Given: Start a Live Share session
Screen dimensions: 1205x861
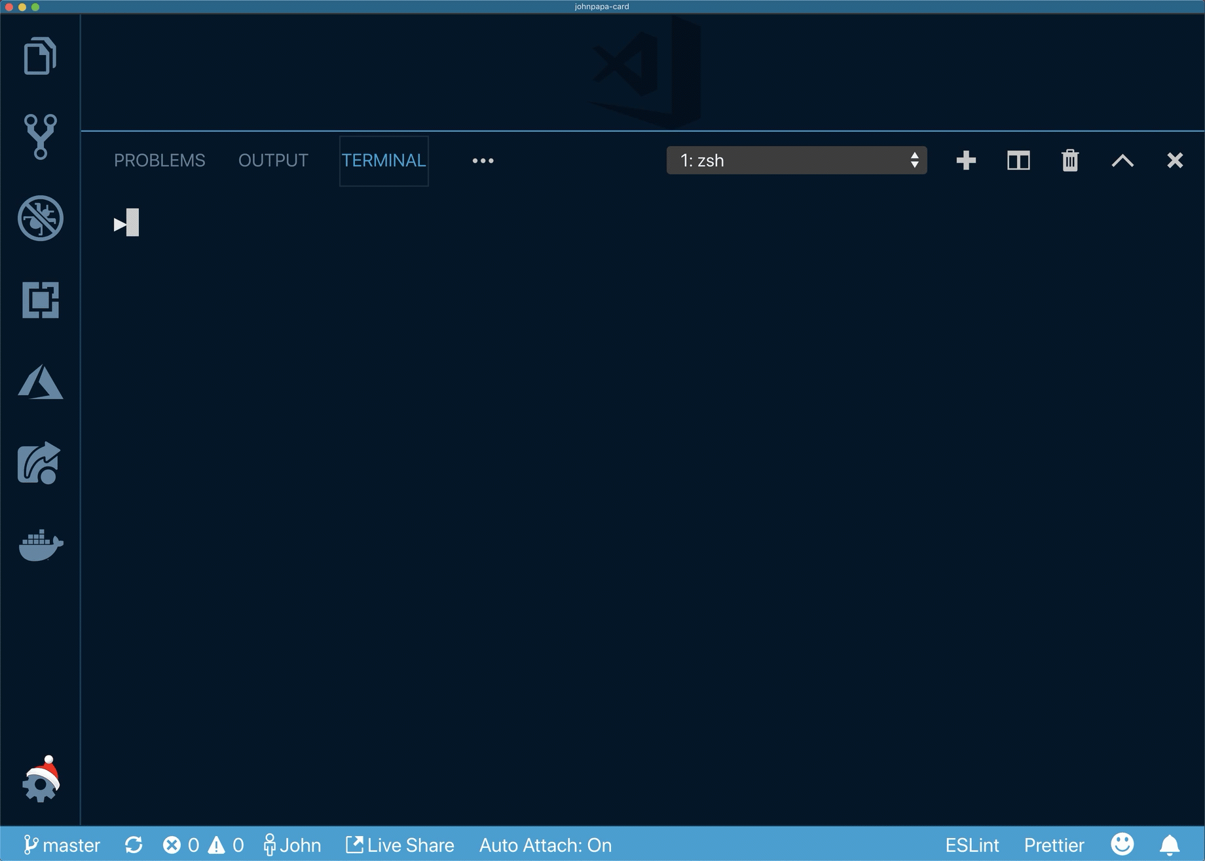Looking at the screenshot, I should click(x=399, y=845).
